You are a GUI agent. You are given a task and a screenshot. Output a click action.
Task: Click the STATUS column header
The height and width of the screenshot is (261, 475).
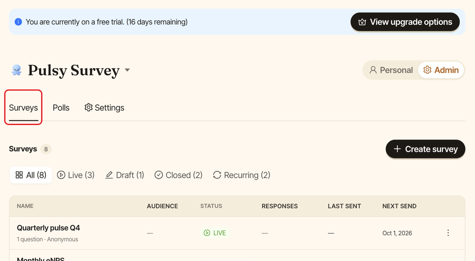[211, 206]
